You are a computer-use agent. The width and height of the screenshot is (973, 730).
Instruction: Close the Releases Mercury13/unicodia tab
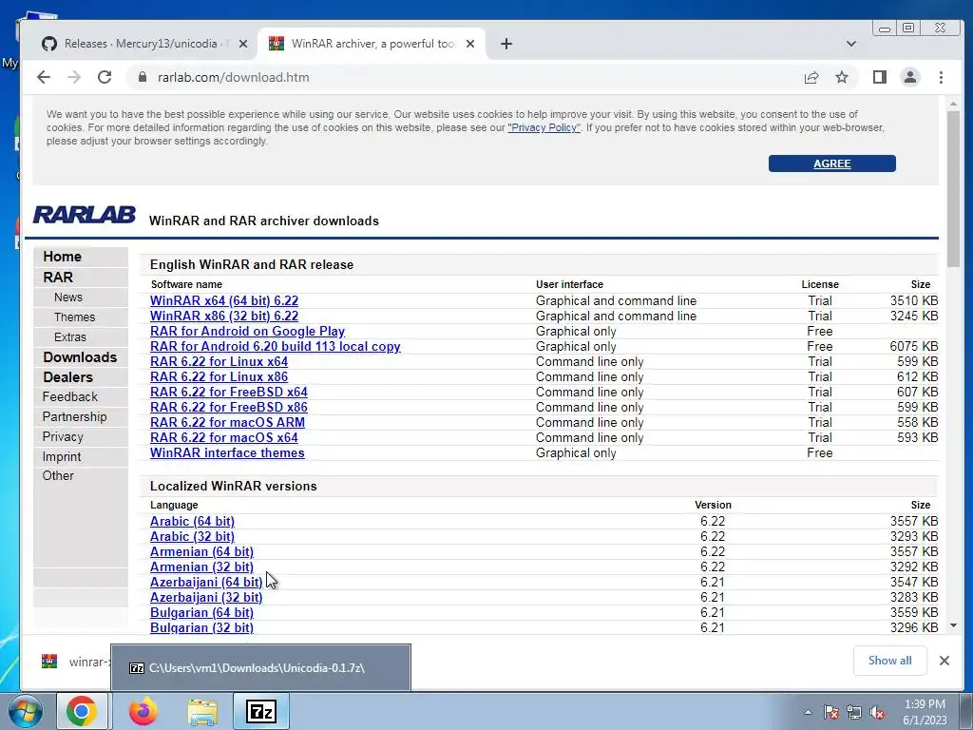(x=243, y=44)
